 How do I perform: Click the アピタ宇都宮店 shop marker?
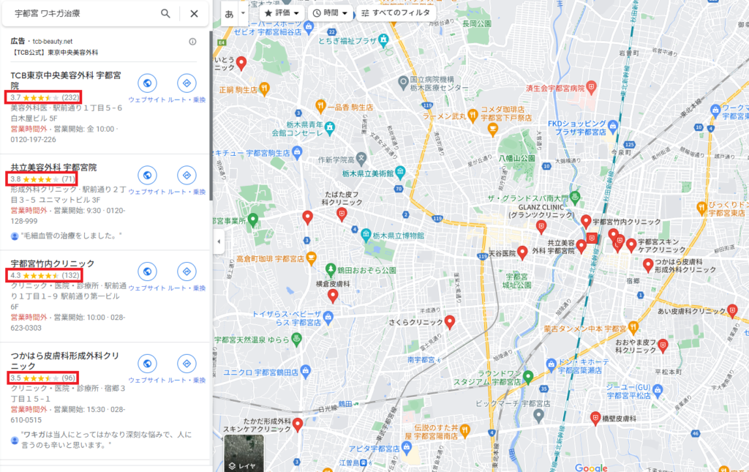[407, 448]
